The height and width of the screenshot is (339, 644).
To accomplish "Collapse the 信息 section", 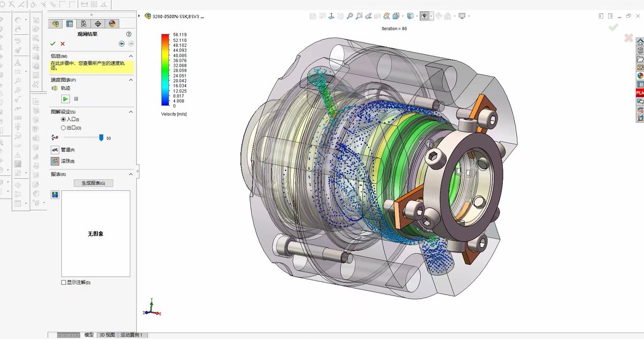I will (130, 56).
